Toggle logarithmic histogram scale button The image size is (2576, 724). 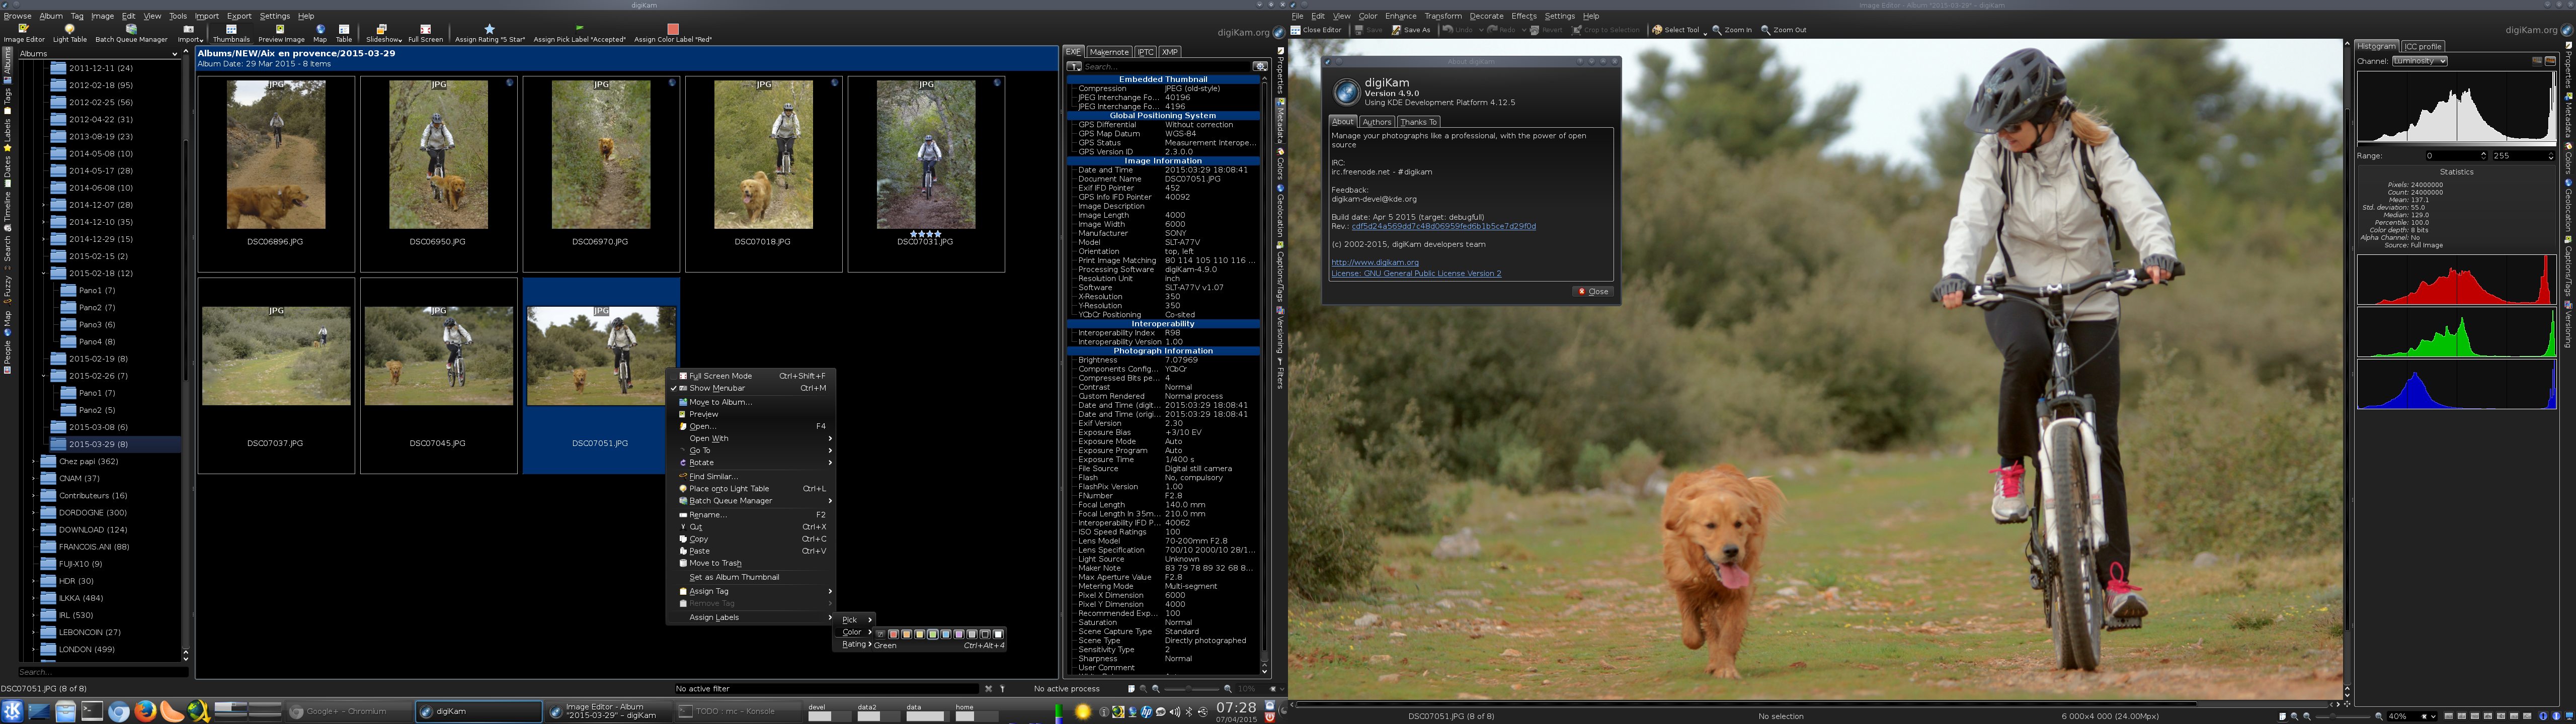point(2550,61)
